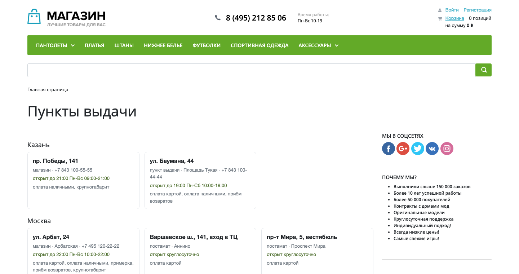Click the phone handset icon
Screen dimensions: 519x274
218,17
